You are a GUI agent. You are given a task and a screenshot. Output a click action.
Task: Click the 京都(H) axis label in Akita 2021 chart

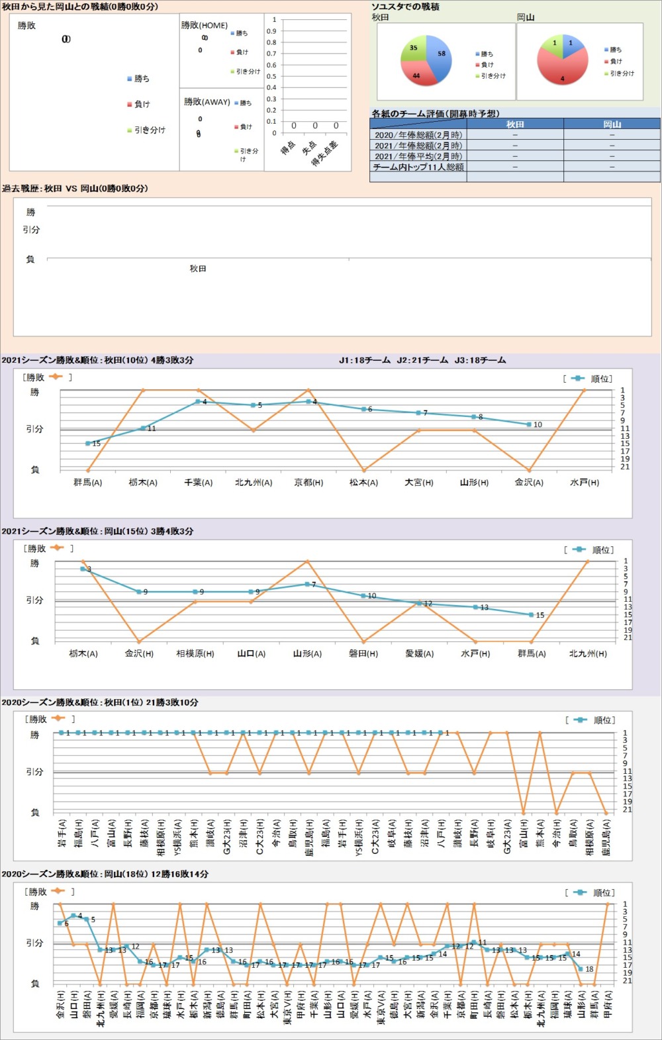pyautogui.click(x=308, y=483)
